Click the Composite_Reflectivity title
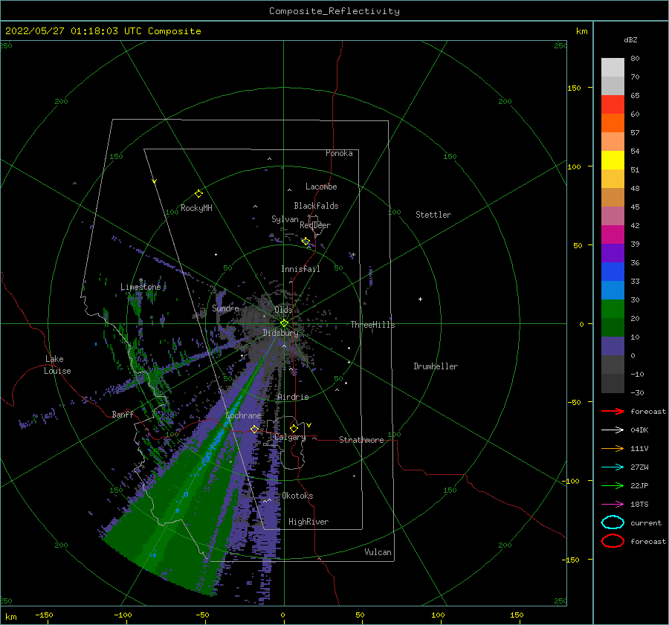This screenshot has height=625, width=669. click(x=334, y=11)
